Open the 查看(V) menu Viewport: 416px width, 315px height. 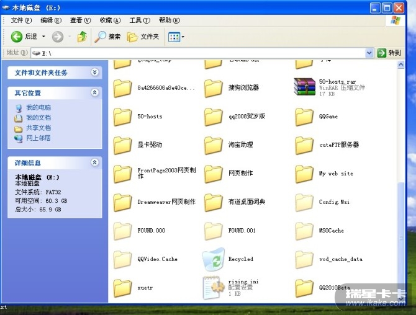click(x=80, y=20)
